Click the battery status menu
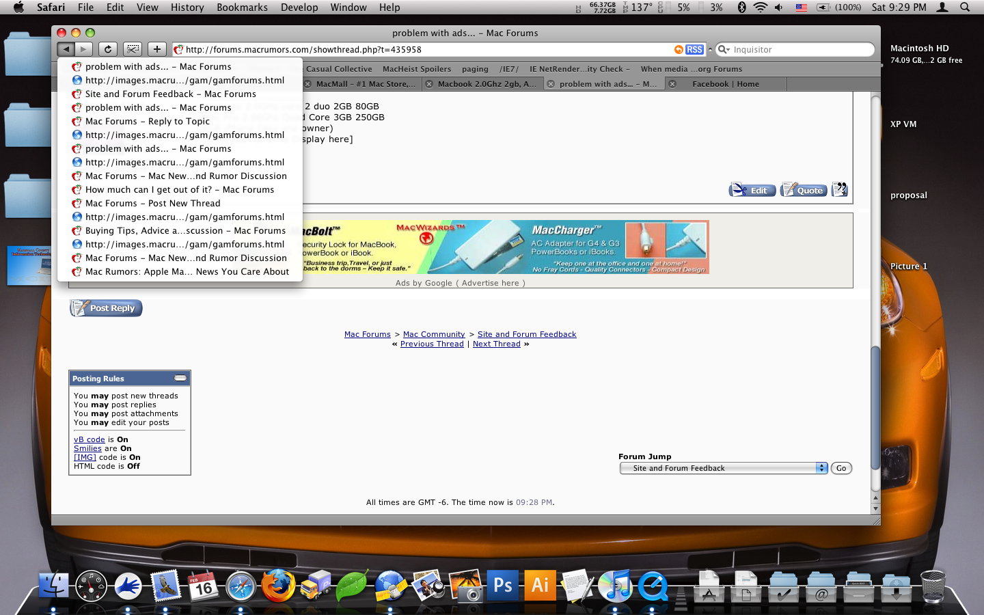Viewport: 984px width, 615px height. pos(838,7)
